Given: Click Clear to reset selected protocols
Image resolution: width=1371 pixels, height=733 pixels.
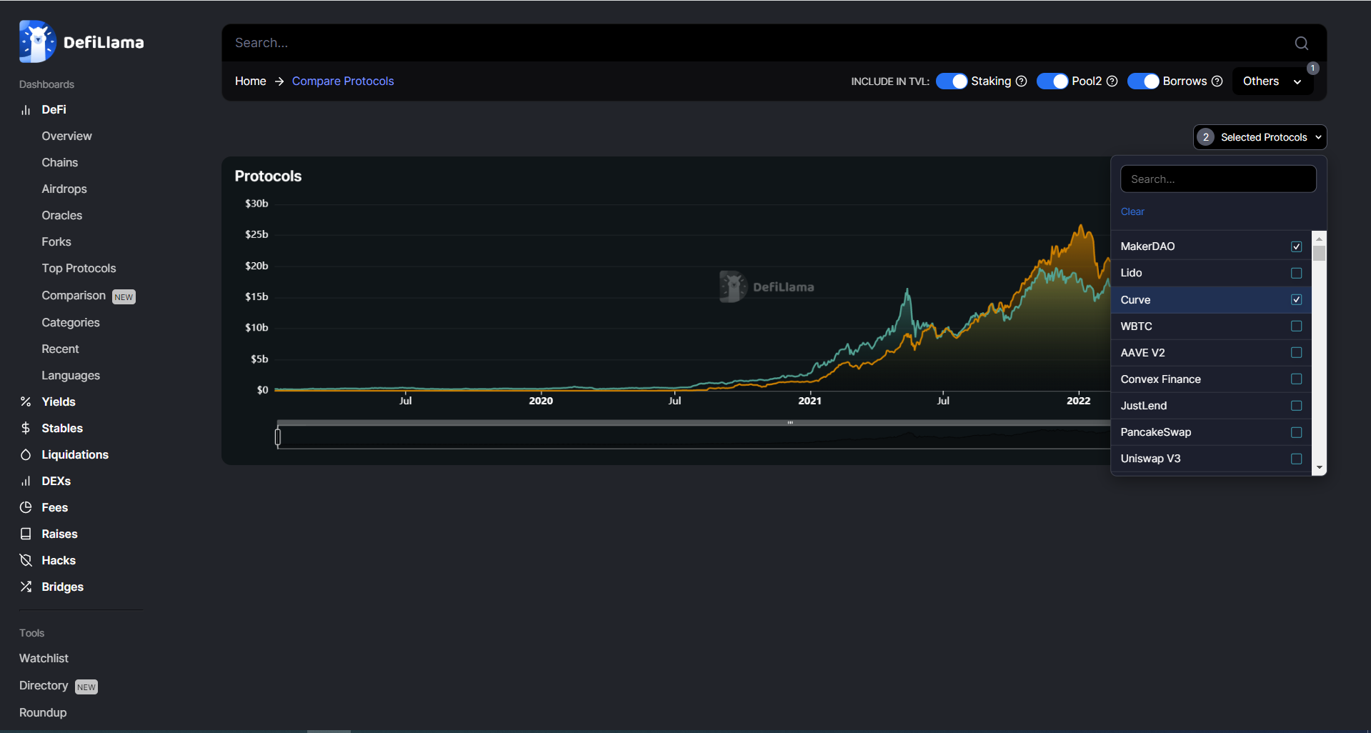Looking at the screenshot, I should (x=1132, y=212).
